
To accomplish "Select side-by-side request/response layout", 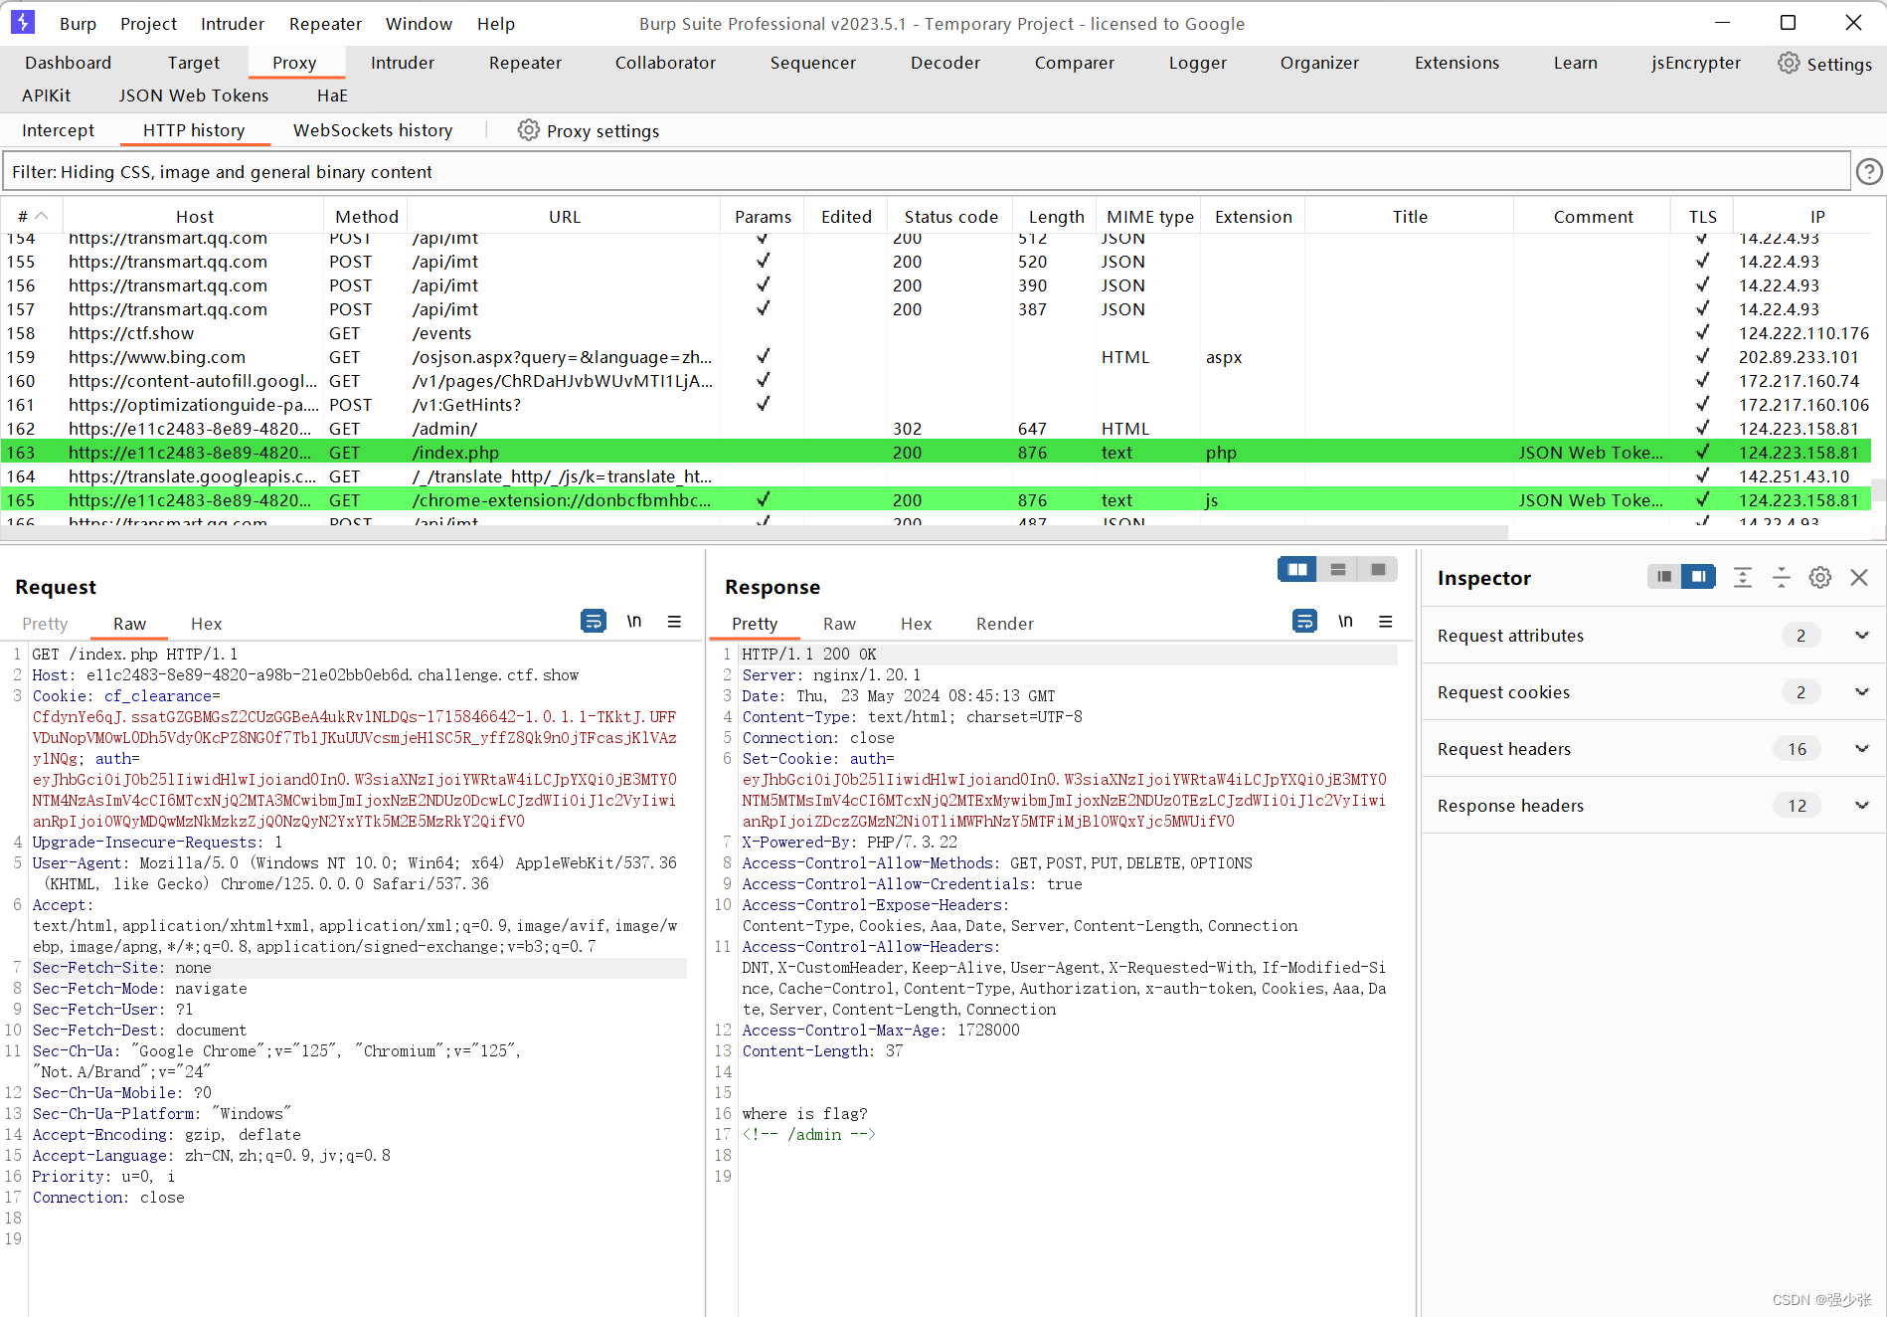I will tap(1297, 569).
